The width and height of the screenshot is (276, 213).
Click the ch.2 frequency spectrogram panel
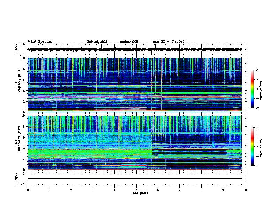coord(134,143)
